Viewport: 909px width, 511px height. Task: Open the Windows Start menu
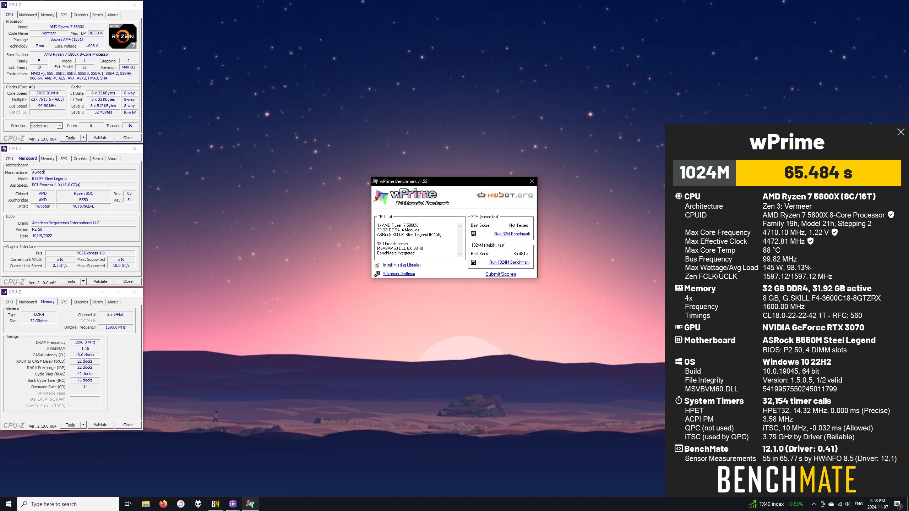click(x=9, y=504)
